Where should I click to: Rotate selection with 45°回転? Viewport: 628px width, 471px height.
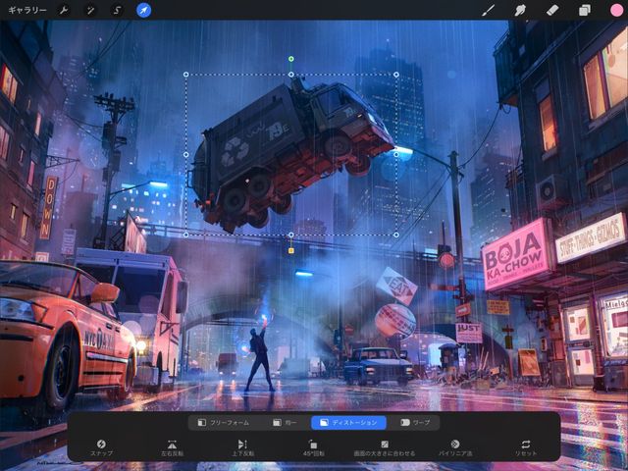click(313, 447)
